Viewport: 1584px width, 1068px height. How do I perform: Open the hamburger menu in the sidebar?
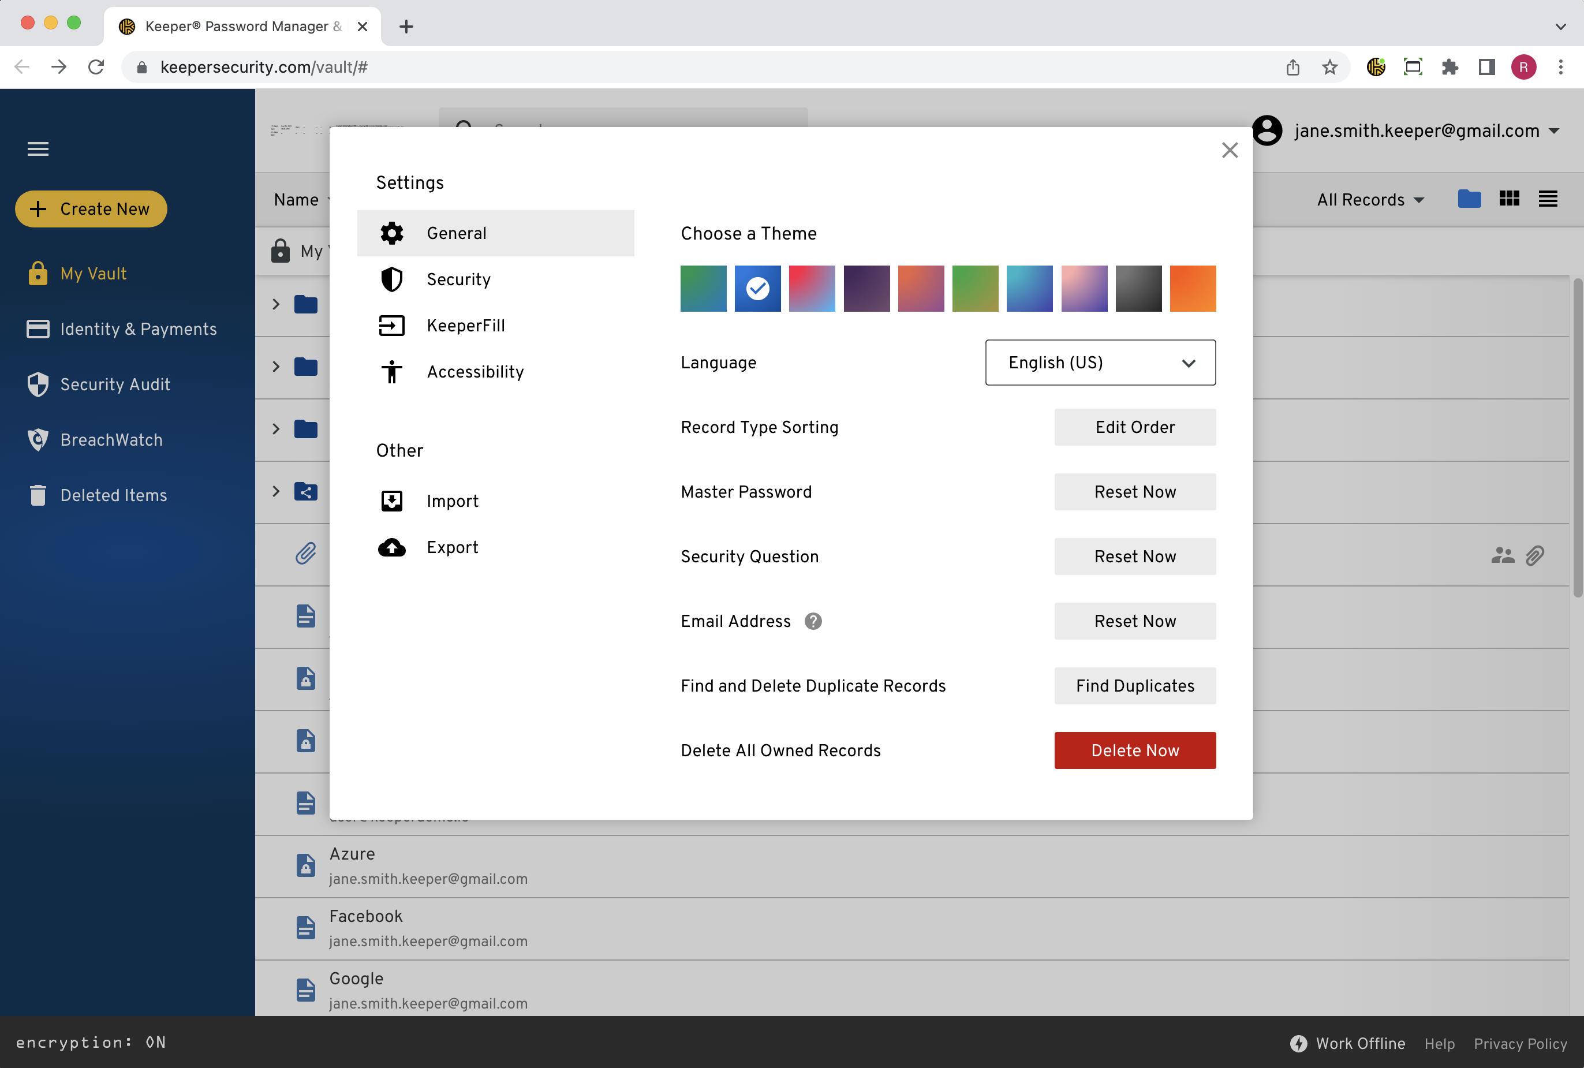click(x=38, y=148)
